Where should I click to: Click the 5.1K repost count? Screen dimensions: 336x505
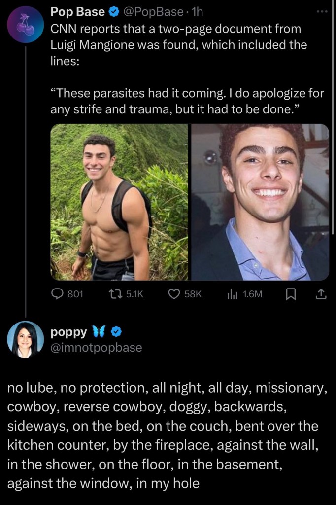click(134, 294)
